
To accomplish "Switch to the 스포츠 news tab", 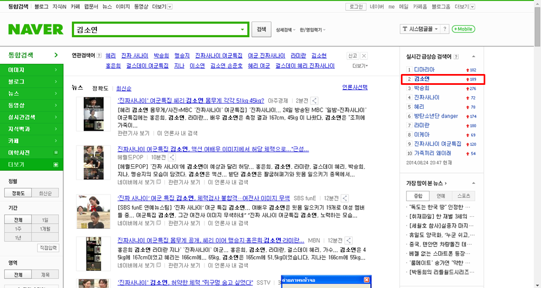I will coord(464,196).
